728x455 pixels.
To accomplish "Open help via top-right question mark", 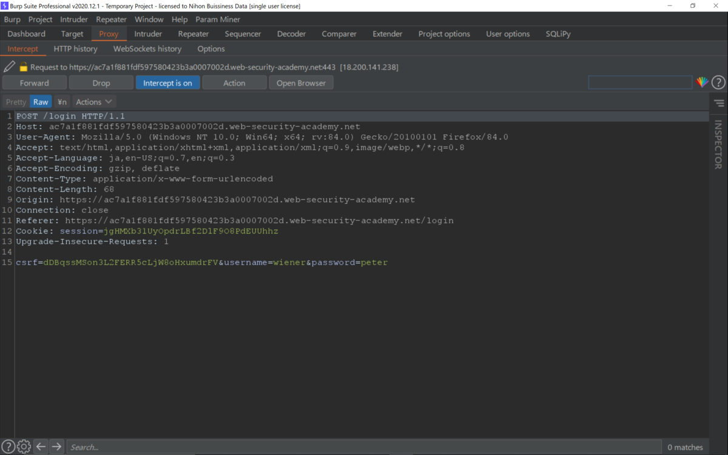I will tap(718, 83).
